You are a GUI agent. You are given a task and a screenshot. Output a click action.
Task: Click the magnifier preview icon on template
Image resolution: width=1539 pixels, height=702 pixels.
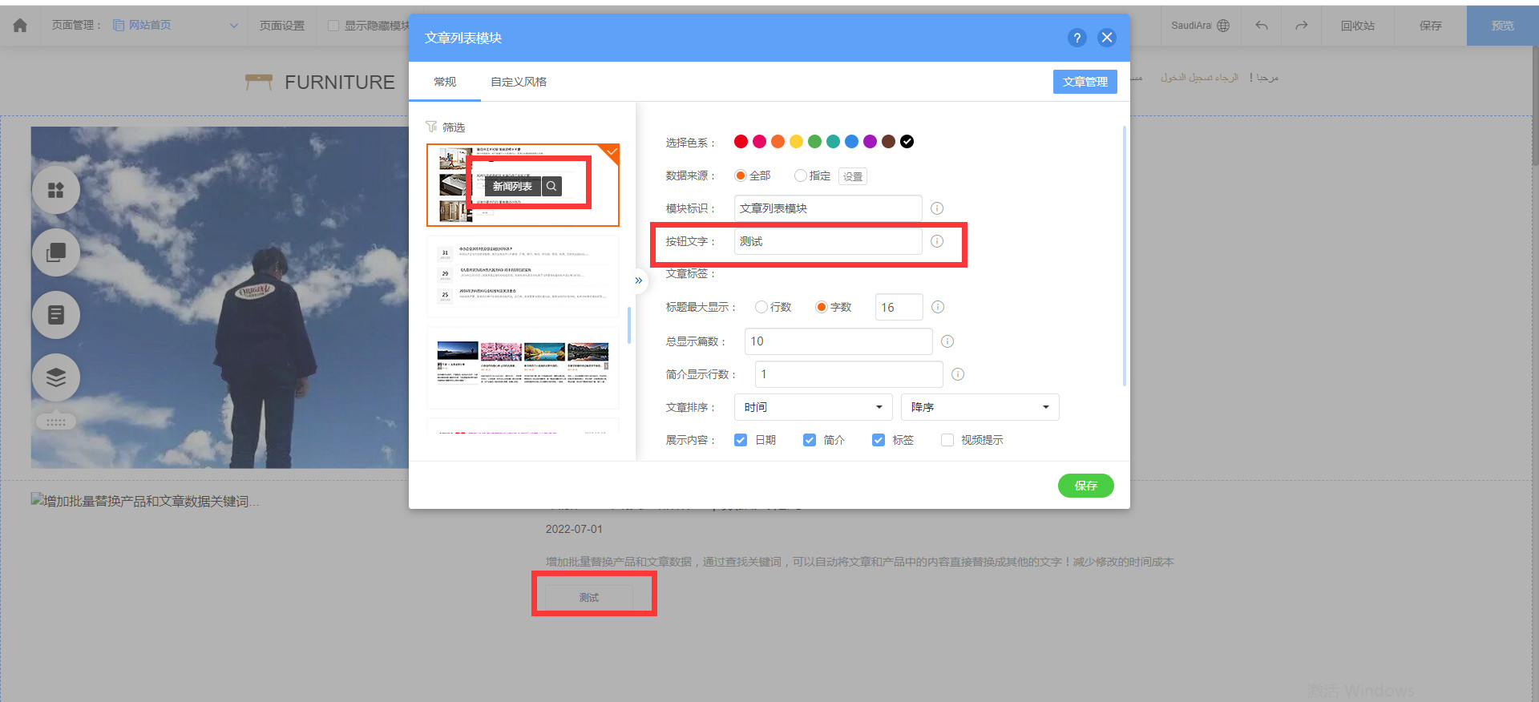(x=551, y=186)
